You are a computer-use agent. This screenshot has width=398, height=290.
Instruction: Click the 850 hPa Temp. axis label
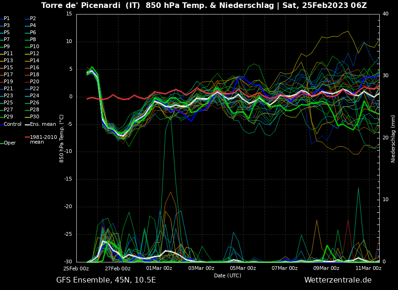point(61,138)
